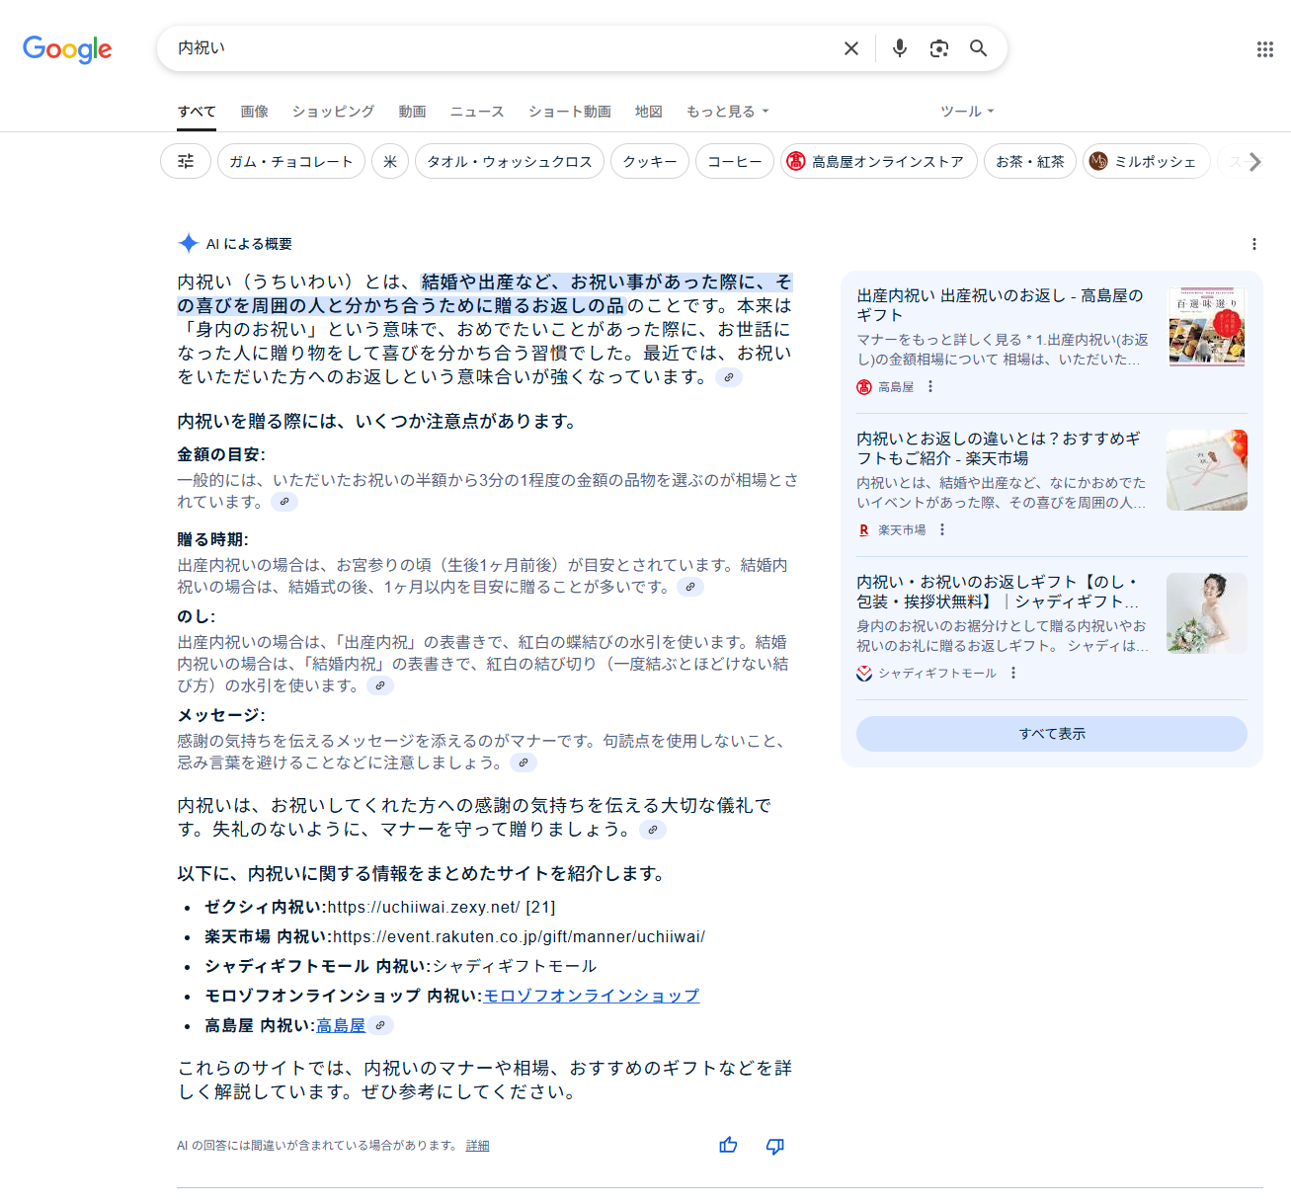
Task: Click the 楽天市場 gift box thumbnail
Action: (x=1207, y=470)
